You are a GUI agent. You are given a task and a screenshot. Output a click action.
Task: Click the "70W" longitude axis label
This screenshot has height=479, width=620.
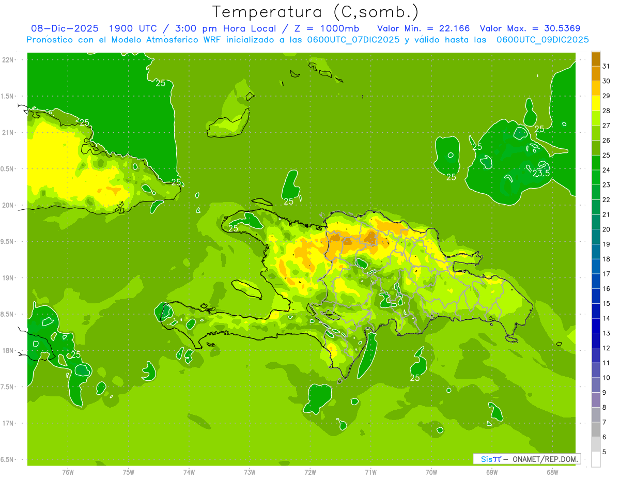point(431,472)
